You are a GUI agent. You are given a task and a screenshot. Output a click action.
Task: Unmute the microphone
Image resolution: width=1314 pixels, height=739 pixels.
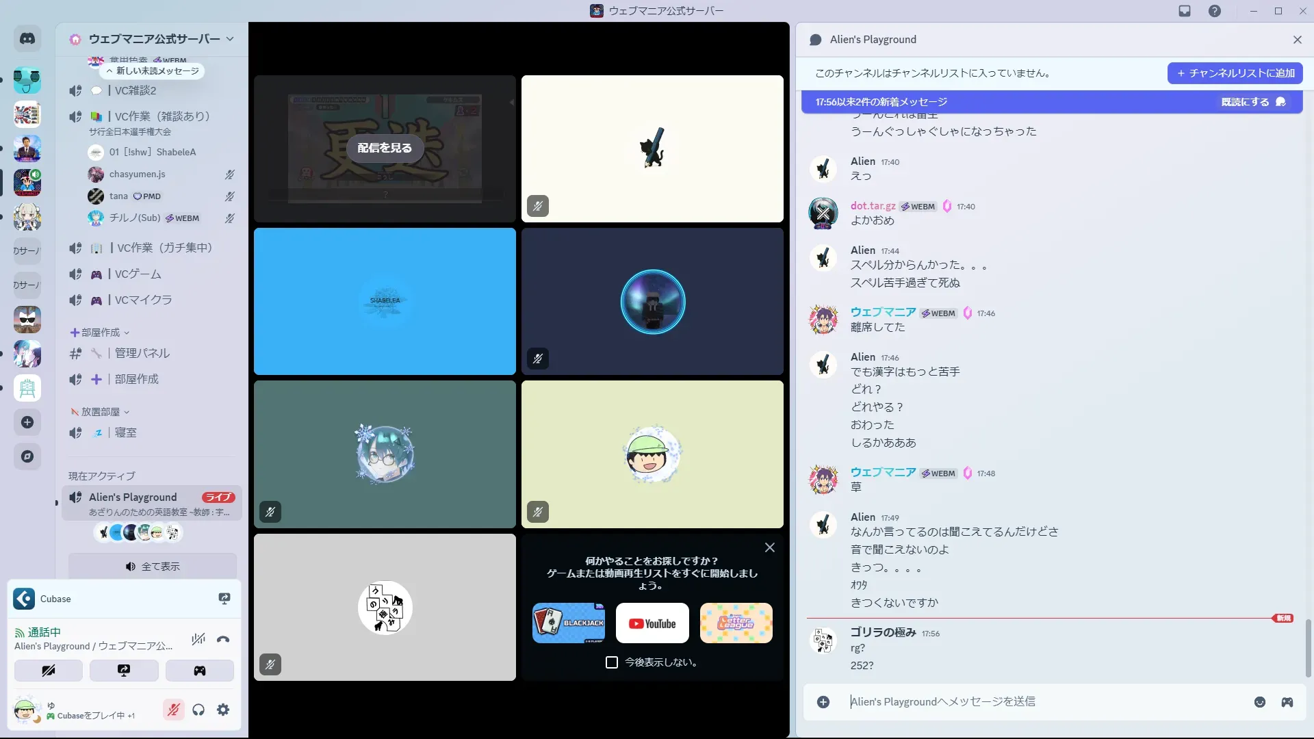pyautogui.click(x=174, y=710)
